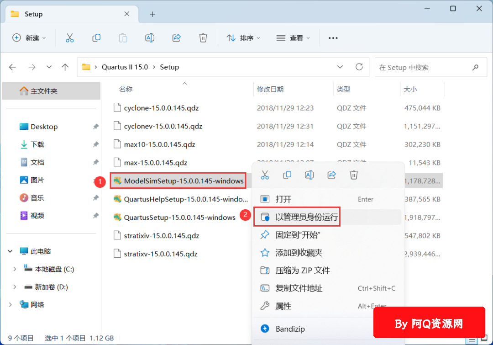Image resolution: width=493 pixels, height=345 pixels.
Task: Open the 排序 sort dropdown
Action: point(243,38)
